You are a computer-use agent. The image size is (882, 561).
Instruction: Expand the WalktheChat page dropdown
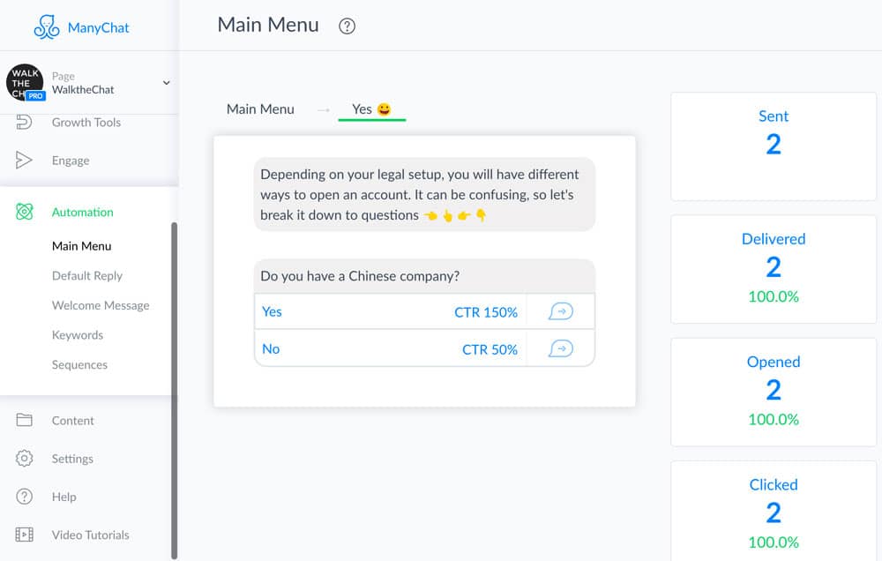166,83
